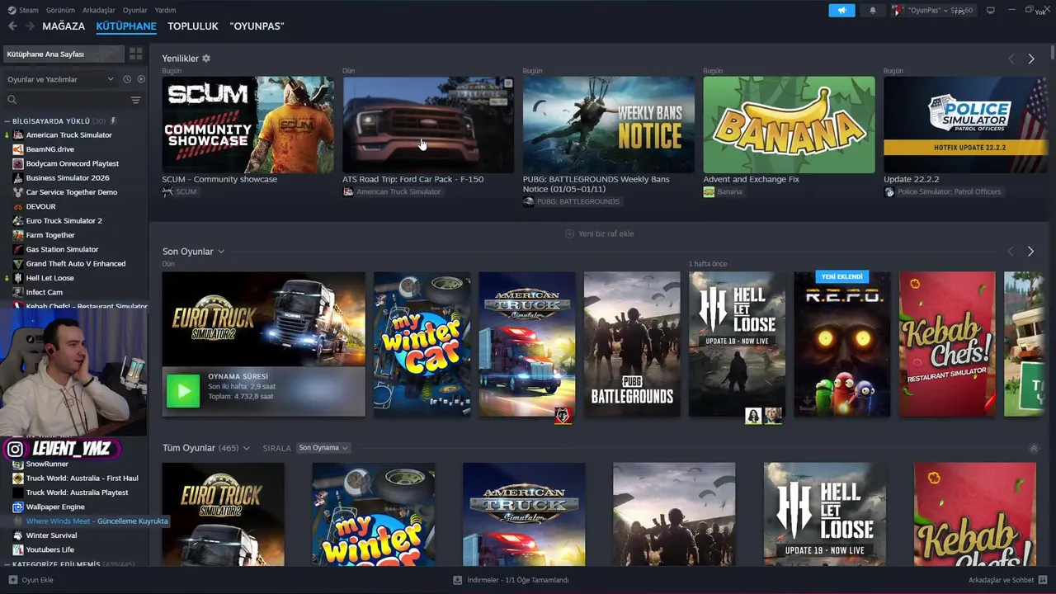Open the Oyunlar menu
This screenshot has width=1056, height=594.
click(x=134, y=10)
